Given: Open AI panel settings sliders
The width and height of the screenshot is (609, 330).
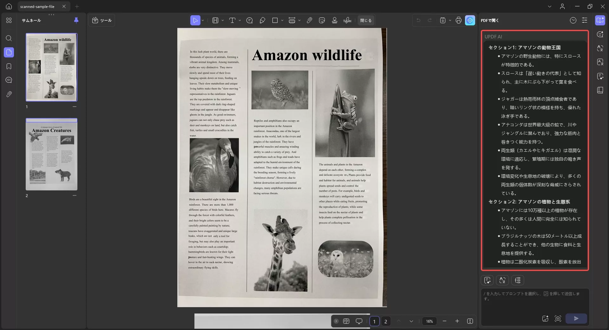Looking at the screenshot, I should tap(585, 20).
